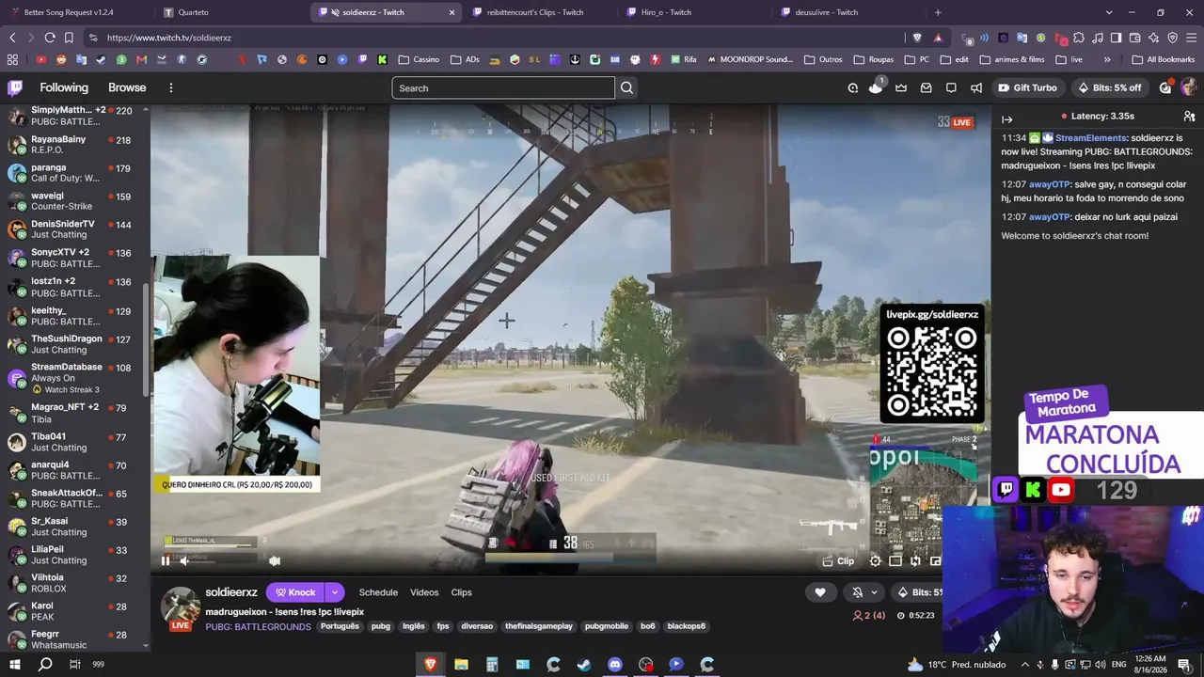Click the megaphone ads icon
Screen dimensions: 1204x677
coord(976,87)
